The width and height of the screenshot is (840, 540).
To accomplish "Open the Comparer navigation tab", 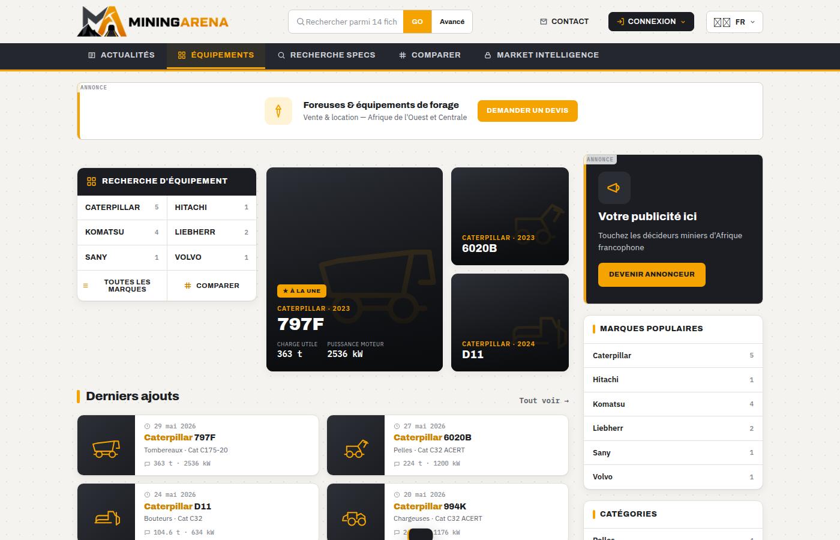I will 430,55.
